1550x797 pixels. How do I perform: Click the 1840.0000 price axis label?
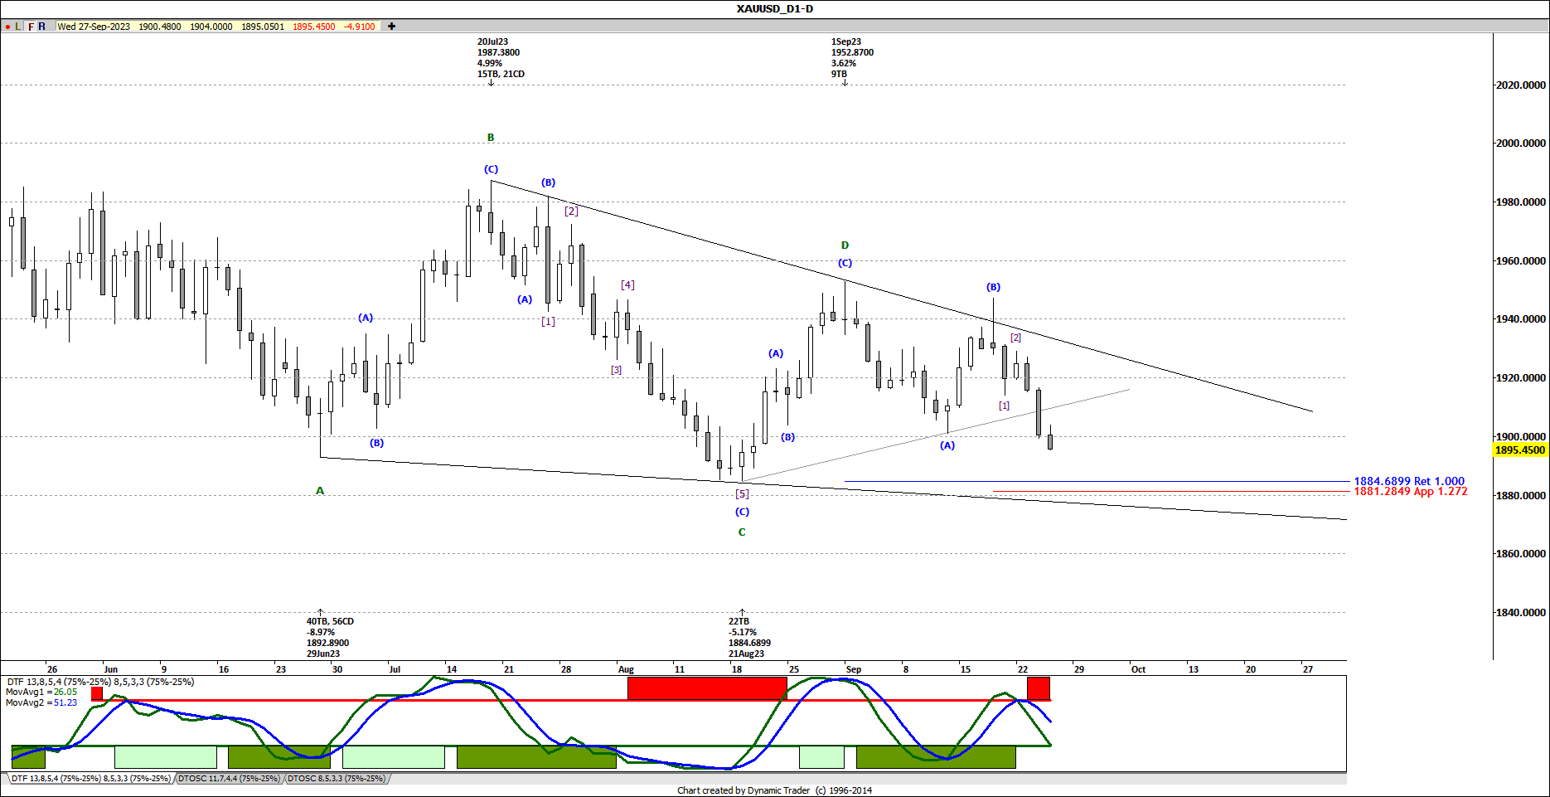1521,612
